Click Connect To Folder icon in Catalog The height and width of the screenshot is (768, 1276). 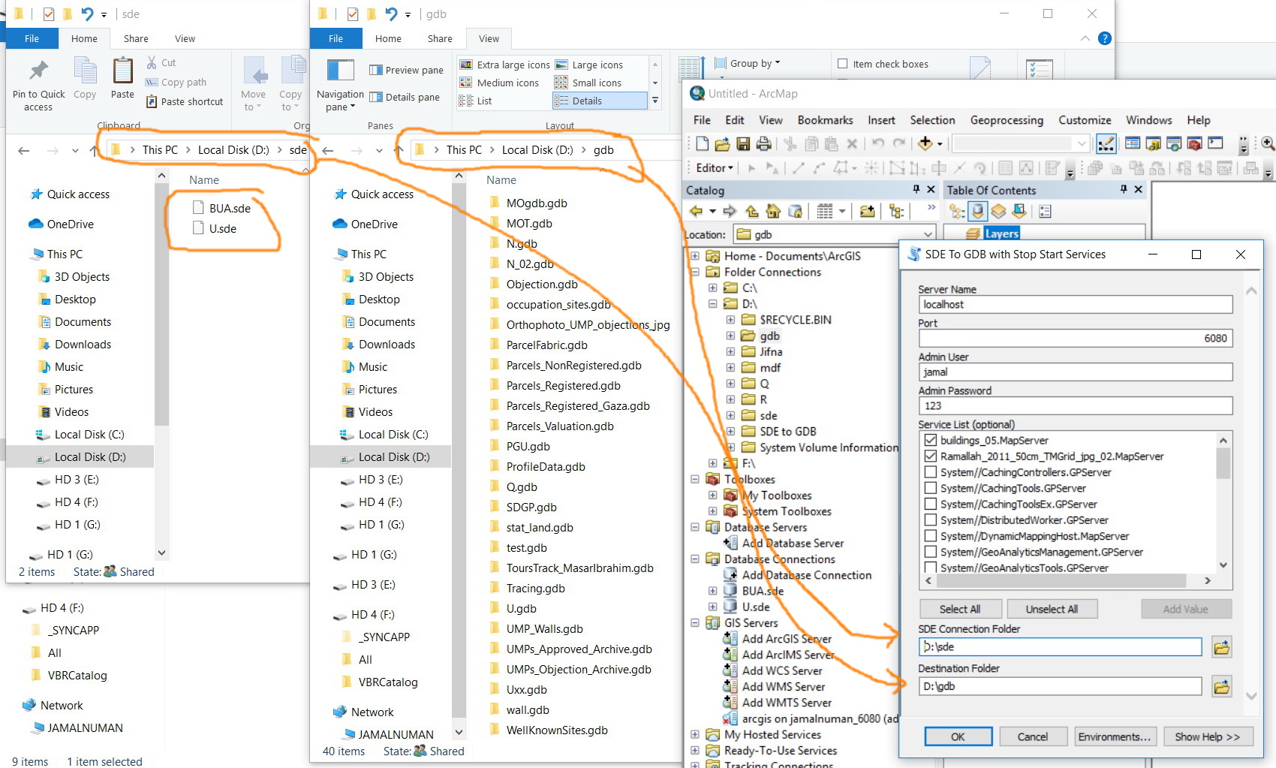(x=867, y=212)
